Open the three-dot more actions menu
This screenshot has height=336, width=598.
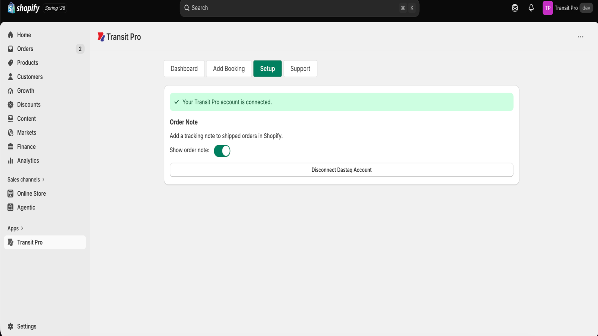pos(580,37)
